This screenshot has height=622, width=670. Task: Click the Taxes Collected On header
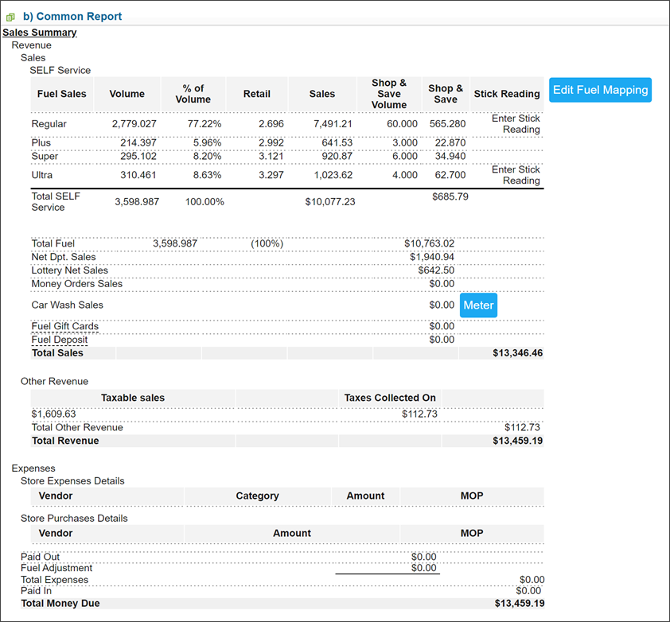390,398
